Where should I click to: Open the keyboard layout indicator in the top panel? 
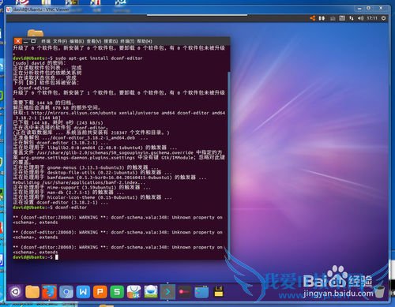click(x=342, y=18)
